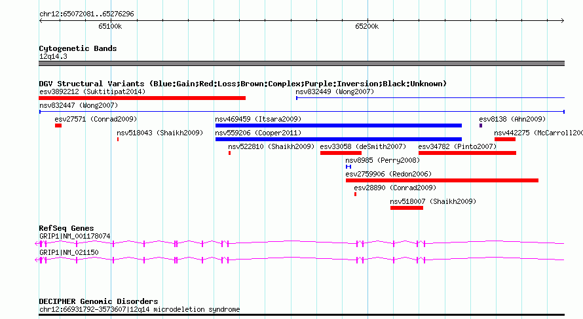Click the nsv442275 (McCarroll) label

[538, 133]
